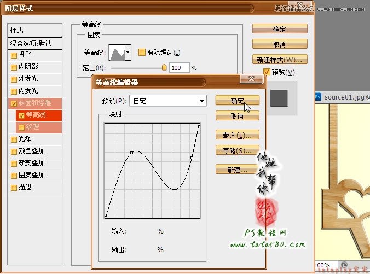Select the 光泽 style row label
This screenshot has width=370, height=274.
25,139
